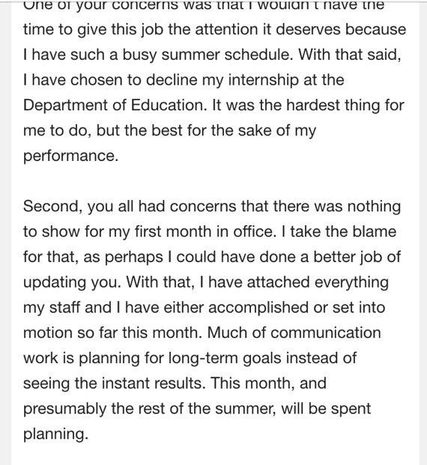Click the word "accomplished" in the text
This screenshot has height=465, width=427.
click(x=258, y=308)
